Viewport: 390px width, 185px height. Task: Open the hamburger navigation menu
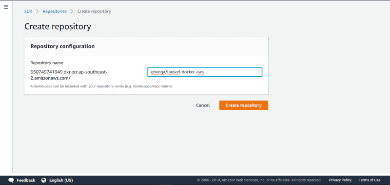click(x=6, y=7)
